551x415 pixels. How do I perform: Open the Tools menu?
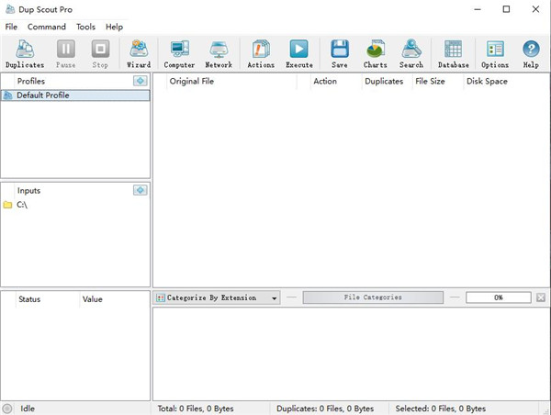85,27
